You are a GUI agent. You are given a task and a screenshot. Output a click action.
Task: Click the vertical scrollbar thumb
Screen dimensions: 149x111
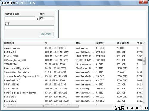click(x=144, y=61)
